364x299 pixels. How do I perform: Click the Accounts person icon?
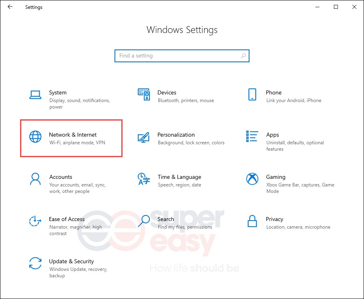point(35,179)
